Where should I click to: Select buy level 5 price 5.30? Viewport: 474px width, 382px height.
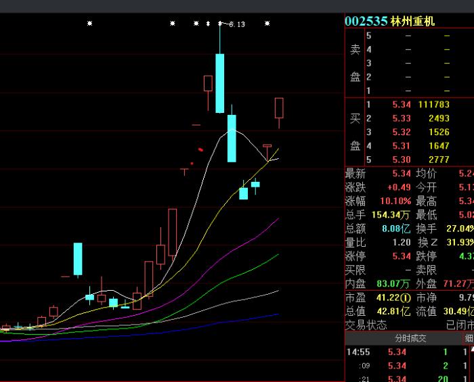coord(401,160)
